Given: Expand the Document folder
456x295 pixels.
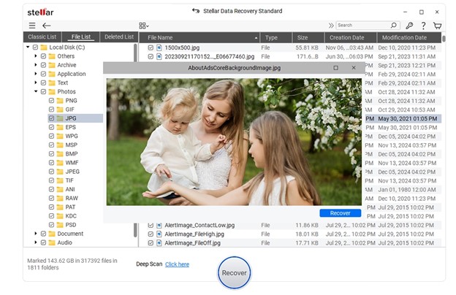Looking at the screenshot, I should pyautogui.click(x=35, y=234).
